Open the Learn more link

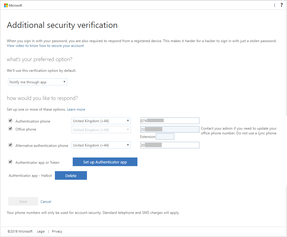(x=76, y=109)
